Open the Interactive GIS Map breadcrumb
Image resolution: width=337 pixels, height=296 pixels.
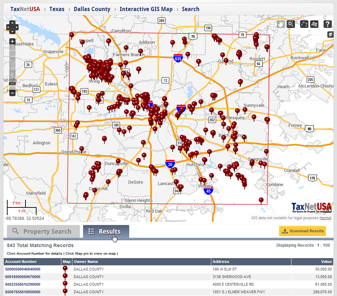pyautogui.click(x=146, y=9)
